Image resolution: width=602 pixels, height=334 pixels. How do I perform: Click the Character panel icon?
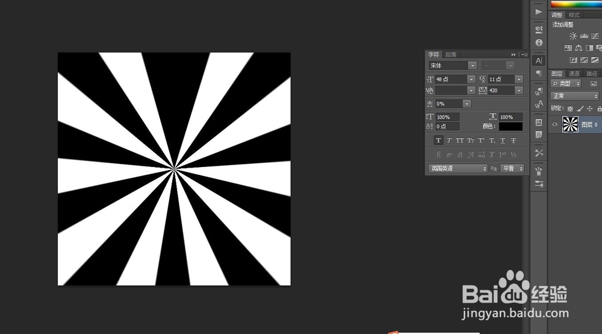(x=539, y=60)
